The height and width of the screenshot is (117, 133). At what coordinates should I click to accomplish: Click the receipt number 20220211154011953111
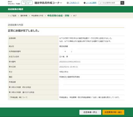70,62
